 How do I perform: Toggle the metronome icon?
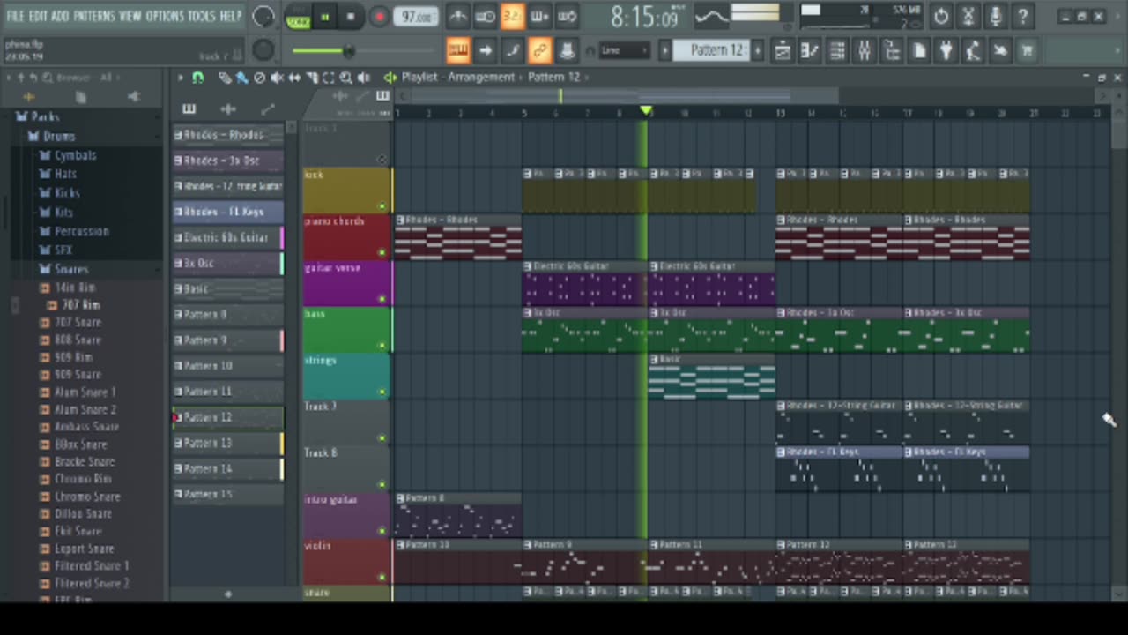(457, 16)
